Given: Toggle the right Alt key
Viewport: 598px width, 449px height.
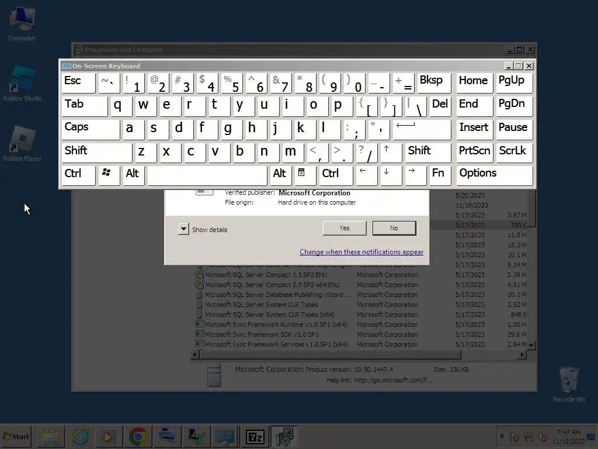Looking at the screenshot, I should tap(280, 176).
